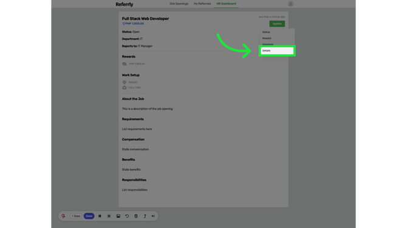This screenshot has width=407, height=228.
Task: Click the blur region icon in recorder bar
Action: [x=109, y=216]
